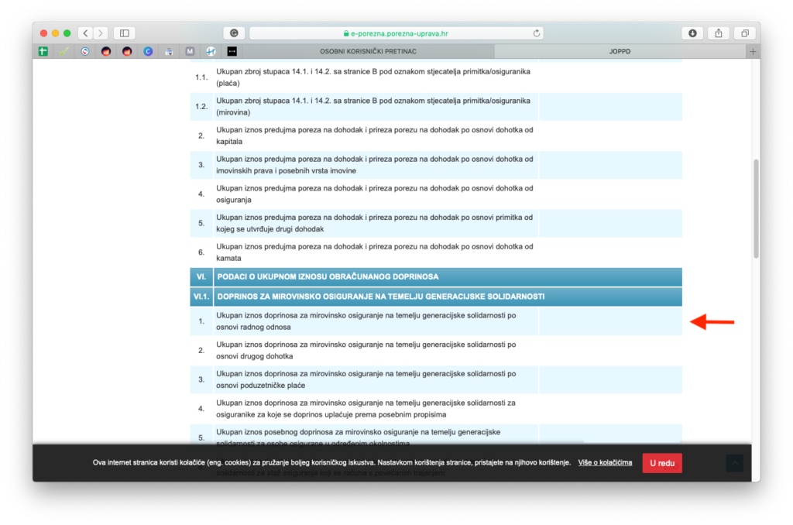Go forward to the next page
793x525 pixels.
tap(100, 33)
